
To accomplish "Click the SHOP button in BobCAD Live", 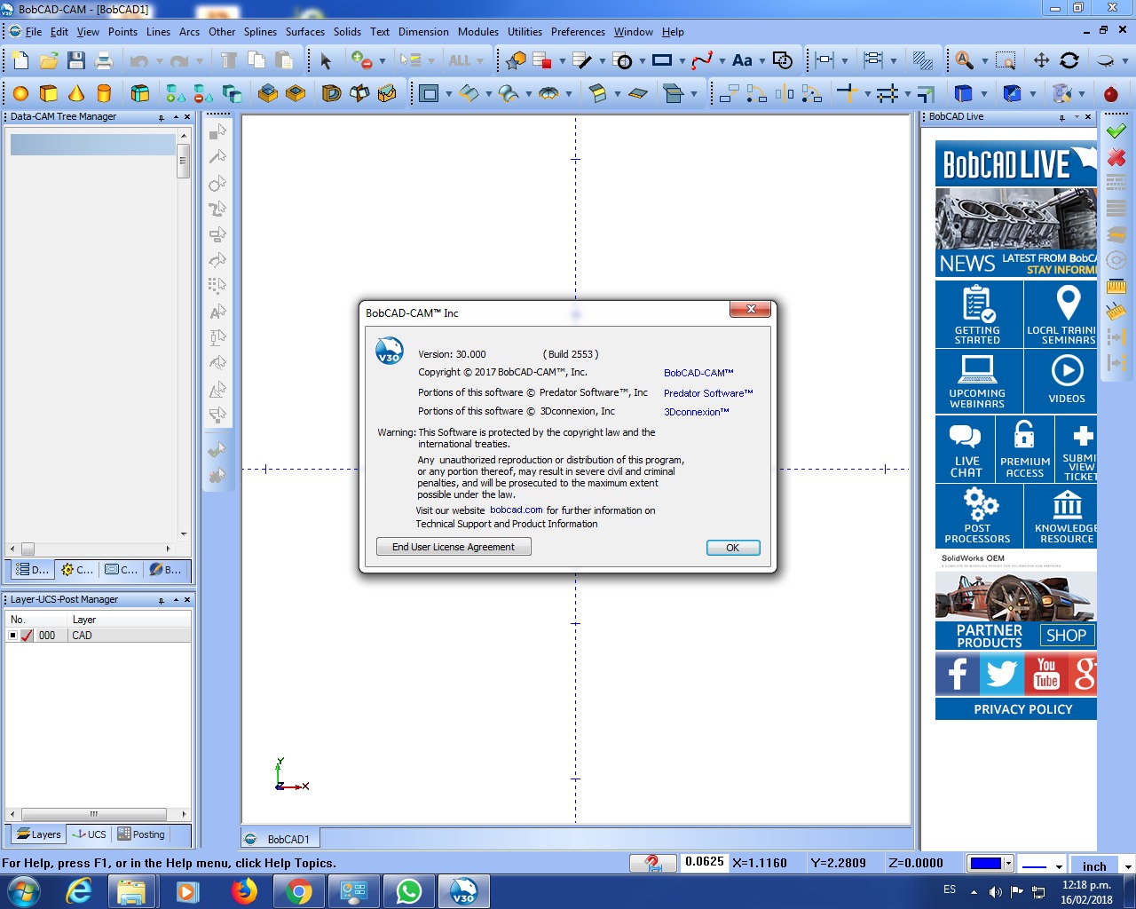I will tap(1066, 636).
